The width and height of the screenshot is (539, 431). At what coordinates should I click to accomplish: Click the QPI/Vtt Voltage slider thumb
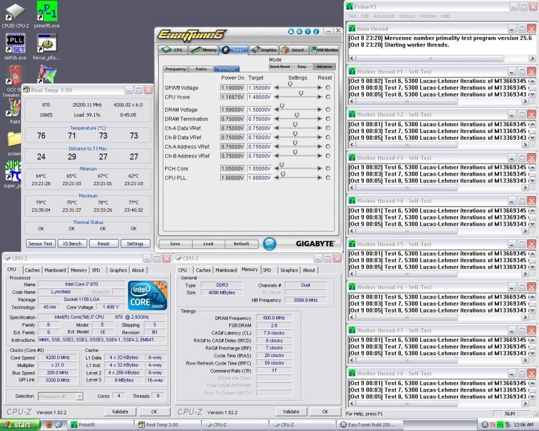pos(290,84)
